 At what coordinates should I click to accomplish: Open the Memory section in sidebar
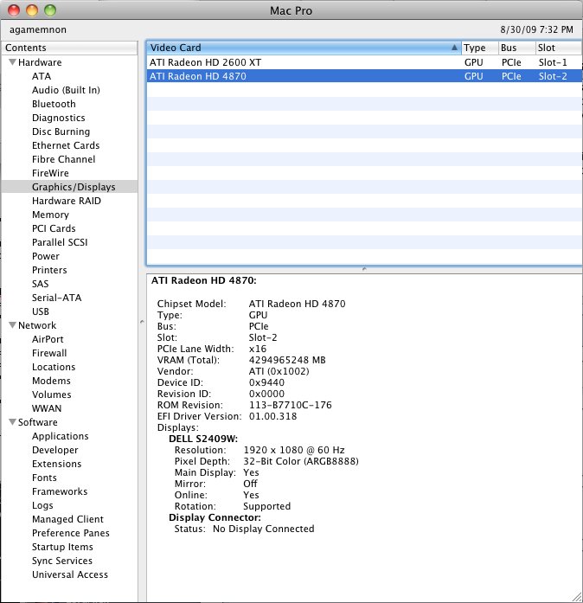50,215
